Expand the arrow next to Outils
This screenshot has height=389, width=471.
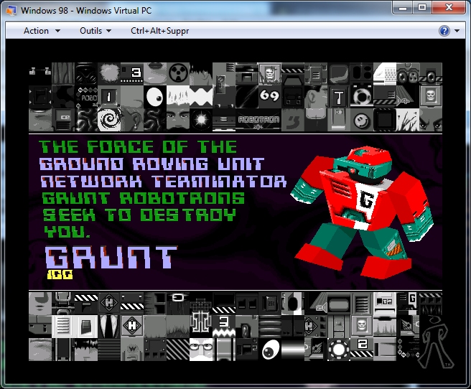(x=108, y=31)
